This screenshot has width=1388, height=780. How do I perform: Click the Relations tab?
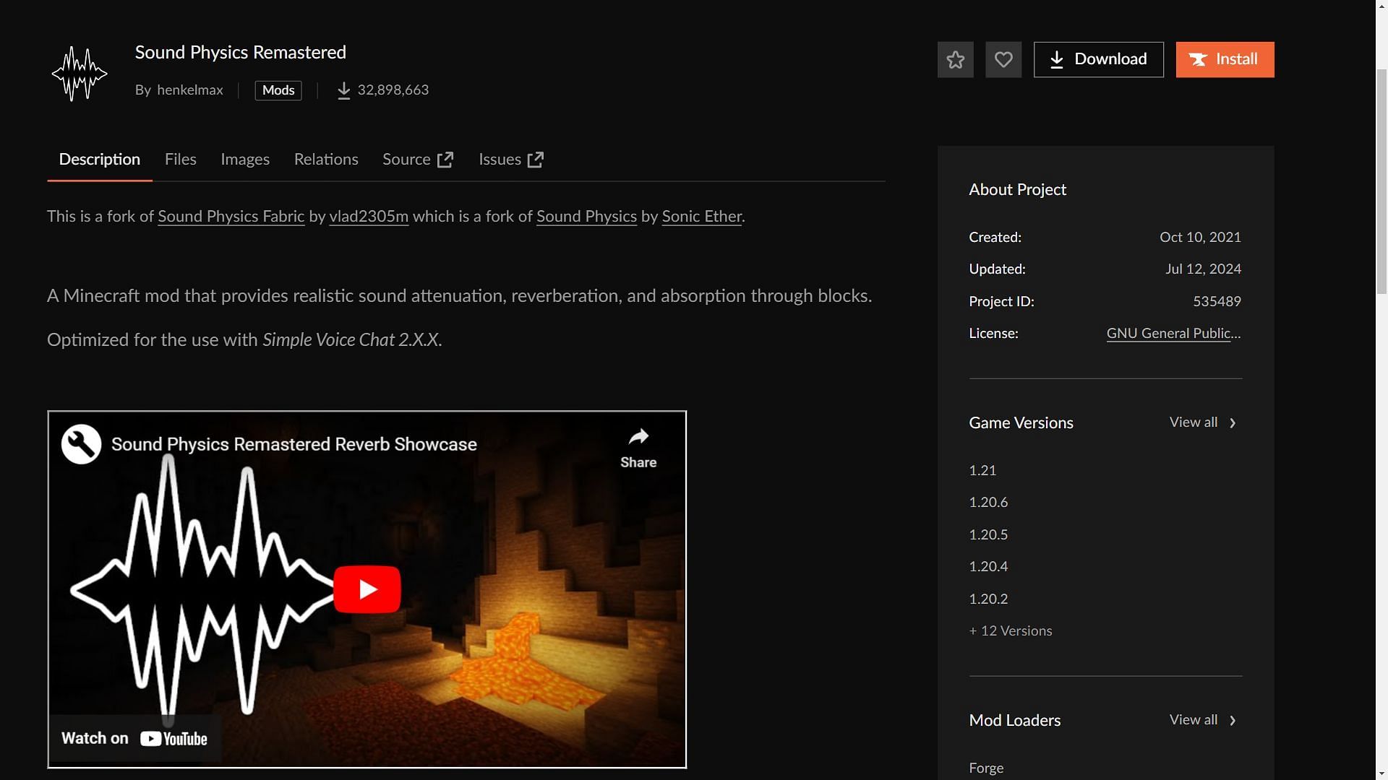pyautogui.click(x=325, y=158)
